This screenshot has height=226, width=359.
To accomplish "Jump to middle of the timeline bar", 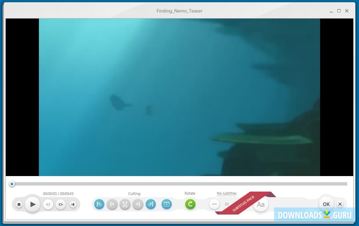I will click(x=179, y=184).
